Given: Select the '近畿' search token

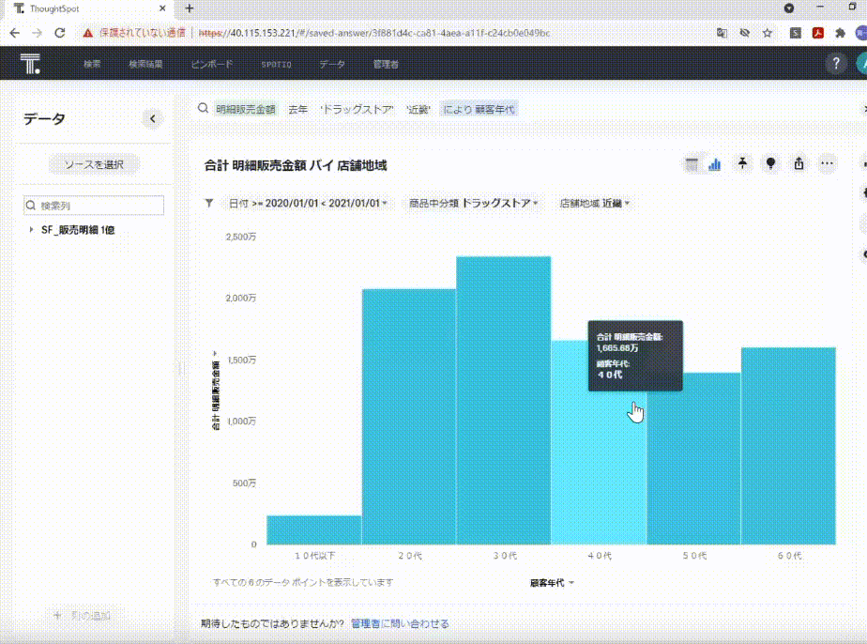Looking at the screenshot, I should (x=418, y=110).
